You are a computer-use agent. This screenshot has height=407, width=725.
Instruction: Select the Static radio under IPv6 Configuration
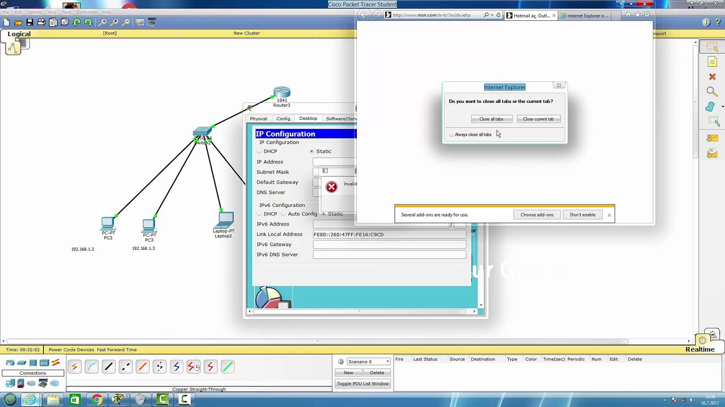click(323, 214)
